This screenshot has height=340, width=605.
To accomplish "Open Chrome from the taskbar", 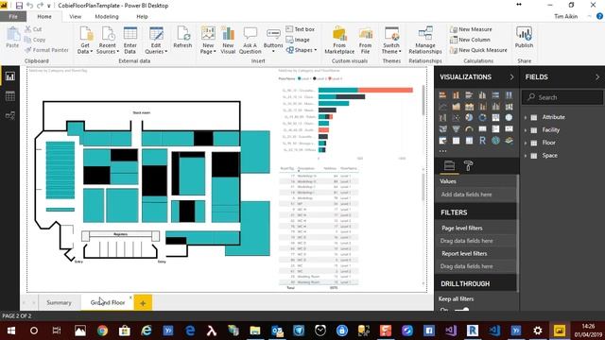I will tap(102, 331).
